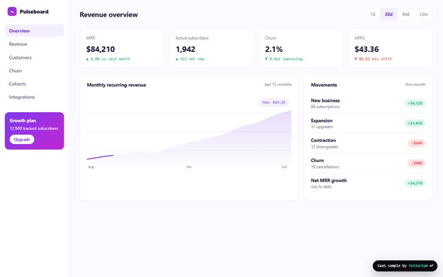This screenshot has width=443, height=277.
Task: Click the Contraction row label
Action: [x=323, y=140]
